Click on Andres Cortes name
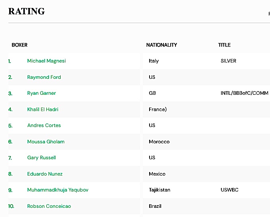This screenshot has height=217, width=270. pos(44,125)
